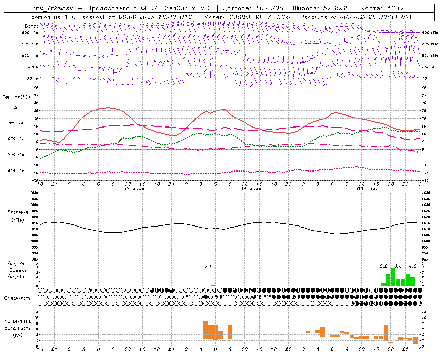Click the tallest orange convective bar on 08 июня
Viewport: 440px width, 352px height.
click(206, 330)
